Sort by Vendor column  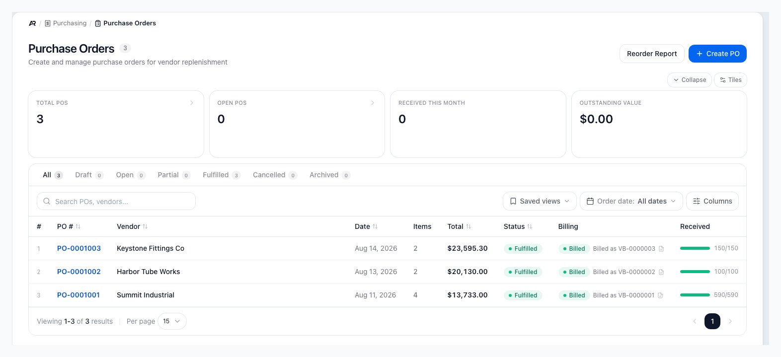(132, 226)
